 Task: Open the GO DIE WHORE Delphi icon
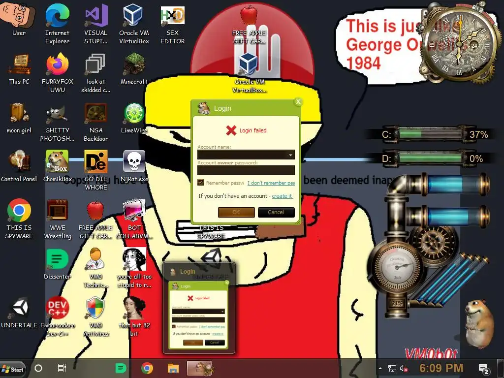[x=96, y=170]
